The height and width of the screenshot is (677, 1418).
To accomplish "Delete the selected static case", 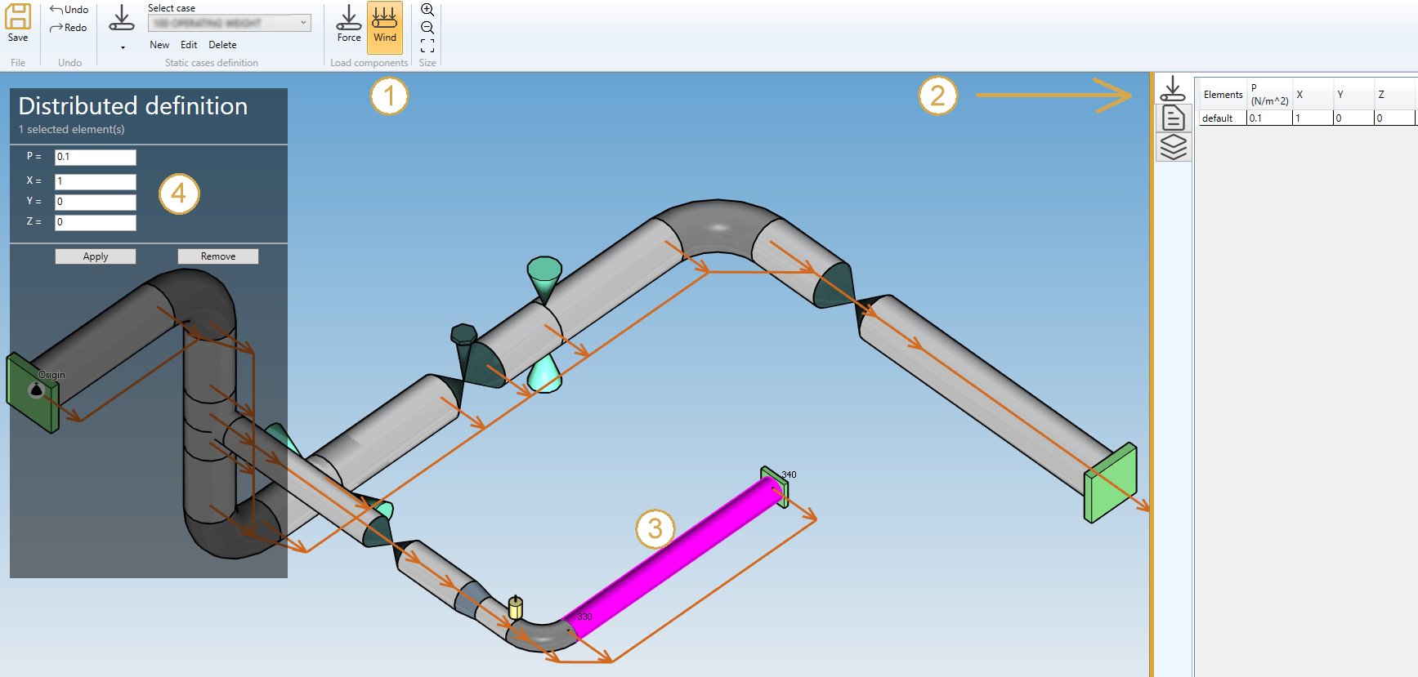I will click(x=222, y=45).
